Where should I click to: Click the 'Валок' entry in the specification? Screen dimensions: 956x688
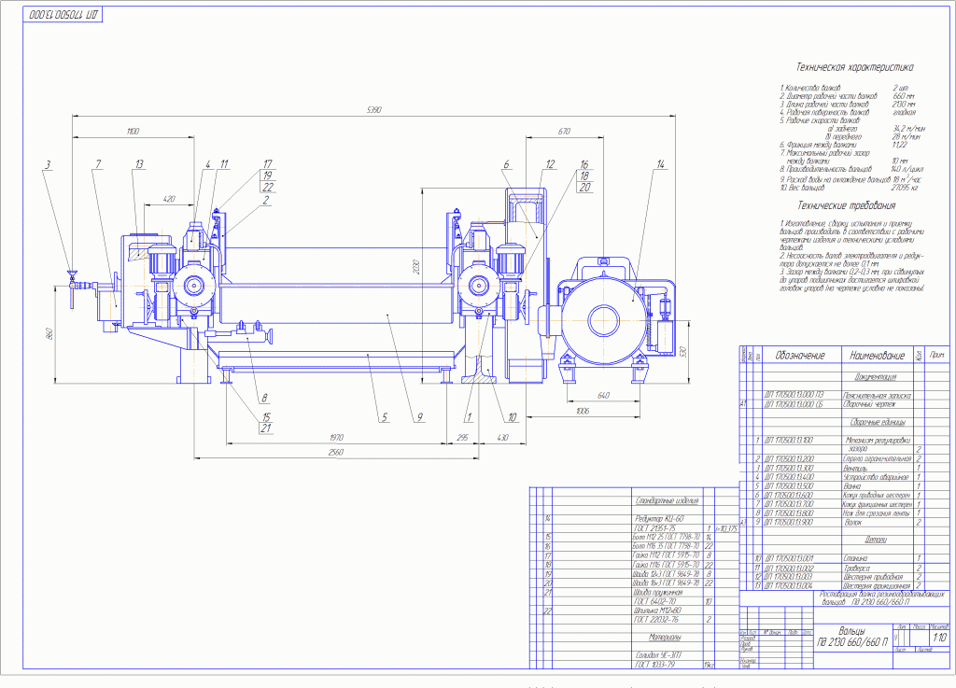tap(853, 522)
